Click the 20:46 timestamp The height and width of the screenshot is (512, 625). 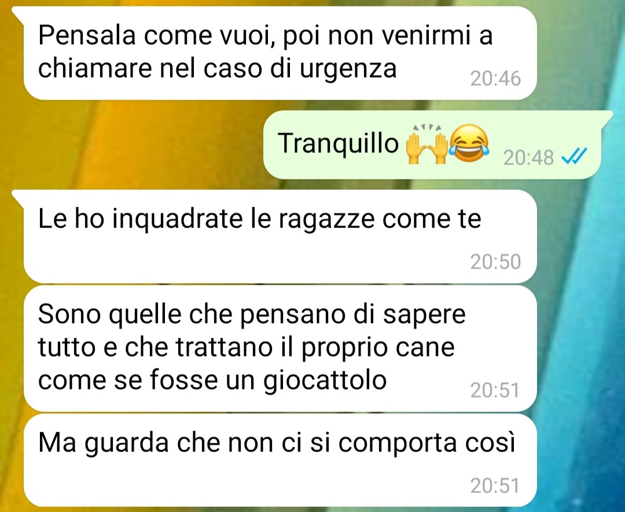coord(495,79)
